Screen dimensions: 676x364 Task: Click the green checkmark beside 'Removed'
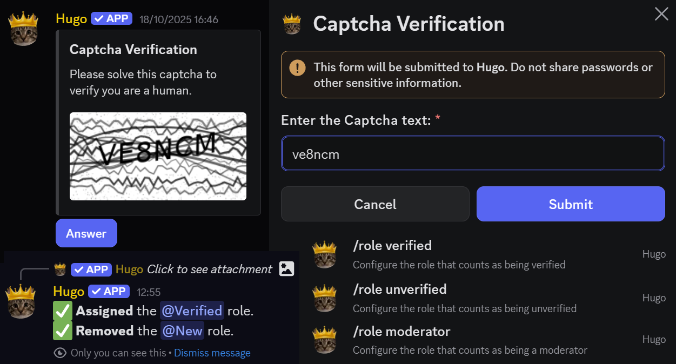pos(63,331)
